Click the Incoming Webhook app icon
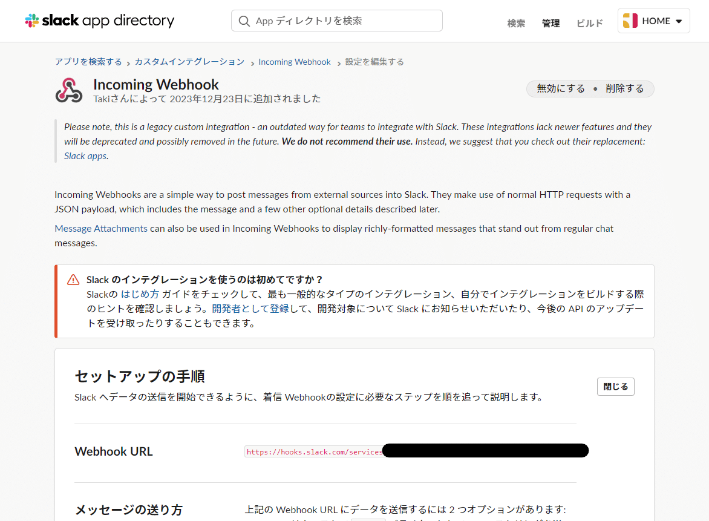This screenshot has width=709, height=521. pos(69,90)
